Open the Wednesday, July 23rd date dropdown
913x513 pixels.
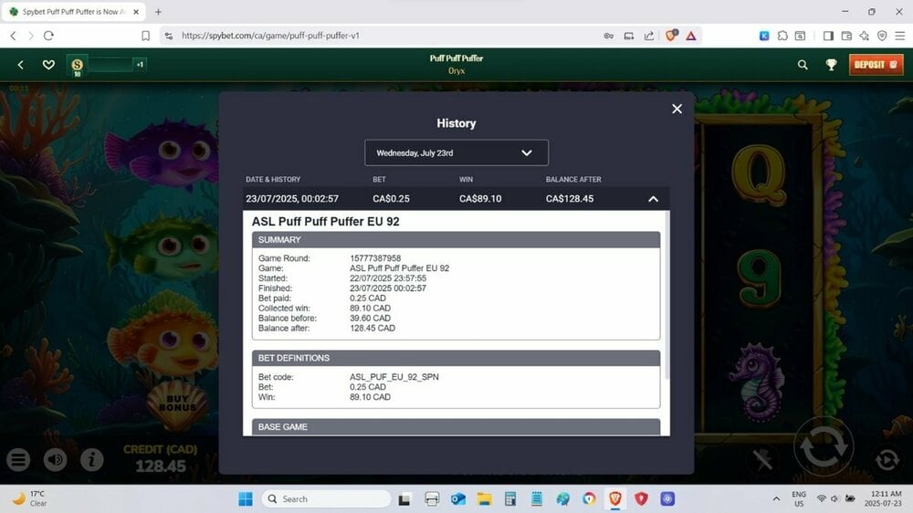pyautogui.click(x=456, y=152)
